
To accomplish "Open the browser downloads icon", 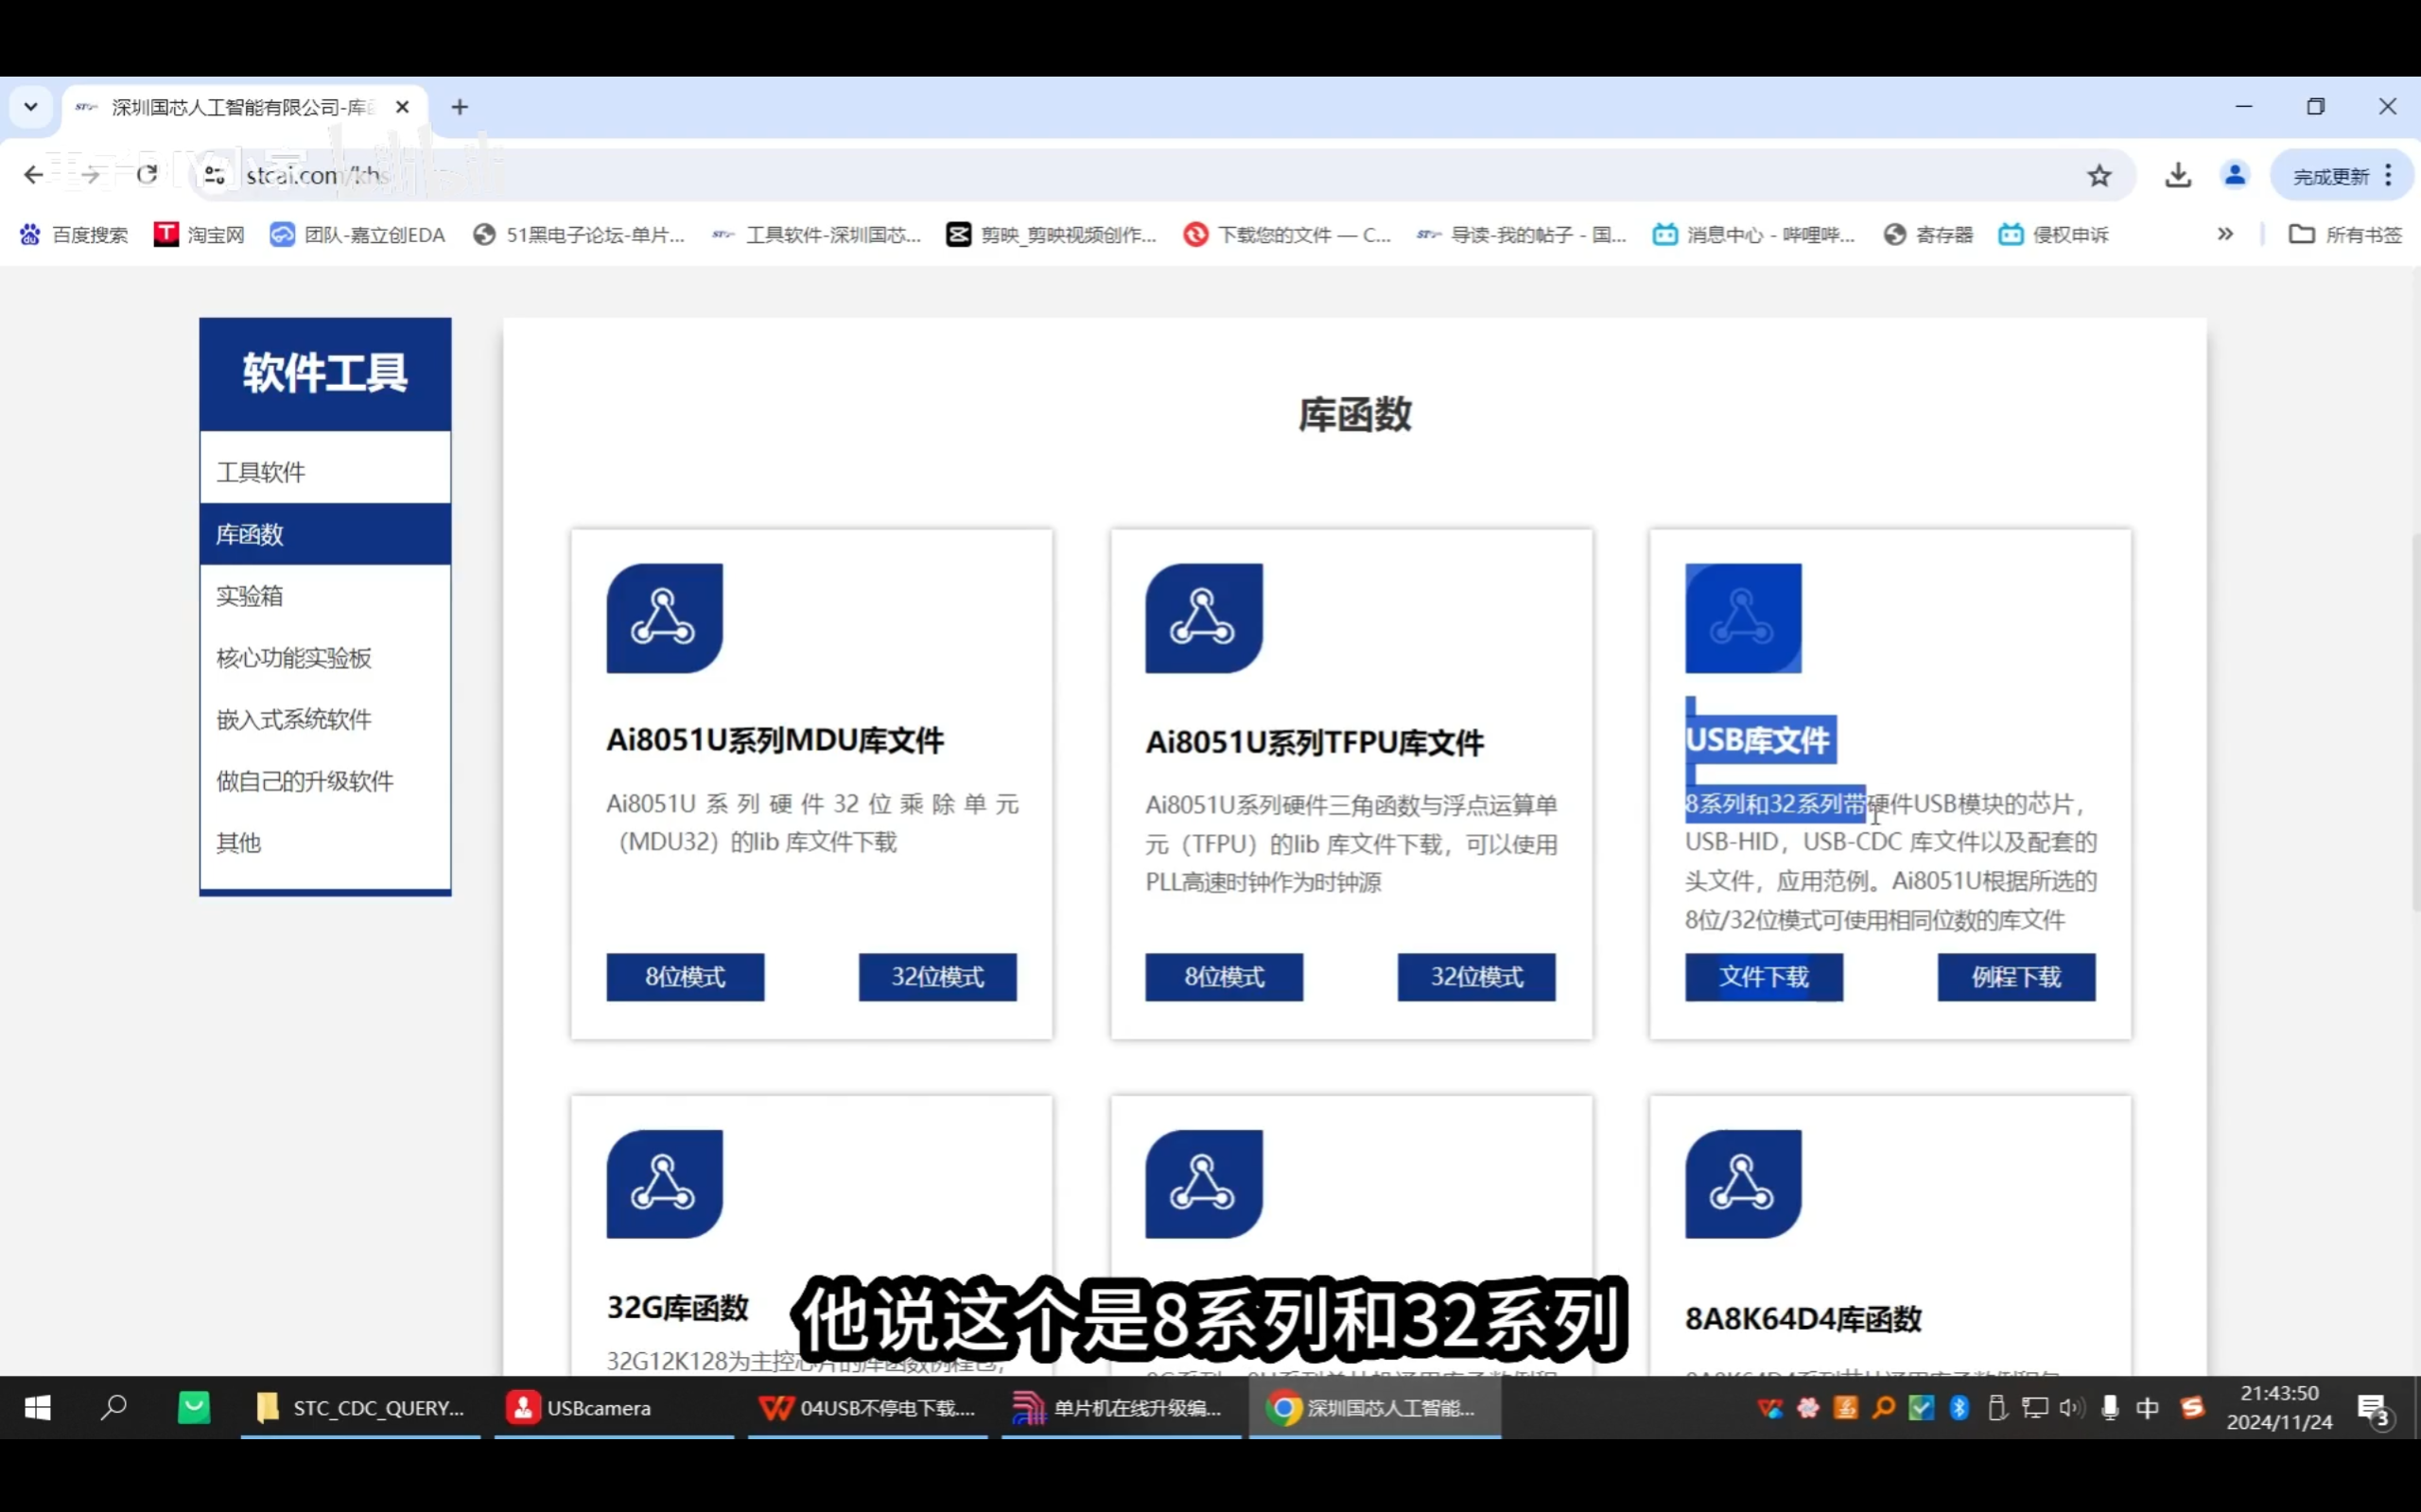I will tap(2178, 176).
